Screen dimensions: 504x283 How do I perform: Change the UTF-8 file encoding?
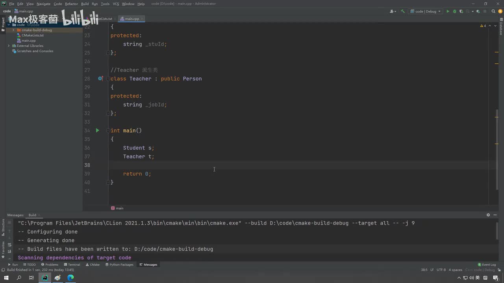coord(441,270)
